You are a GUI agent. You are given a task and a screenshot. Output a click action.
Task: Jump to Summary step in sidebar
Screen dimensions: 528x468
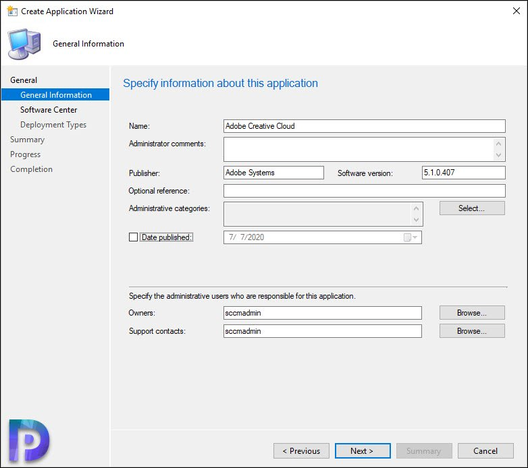27,140
